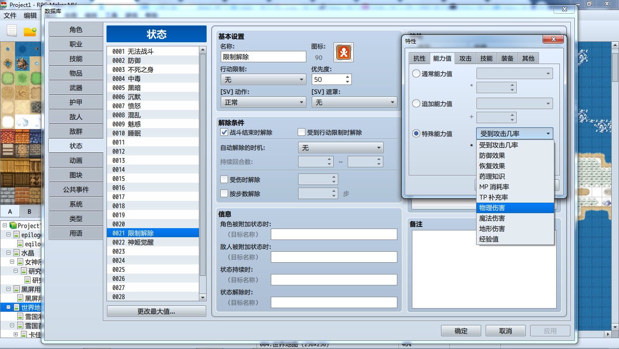The width and height of the screenshot is (619, 349).
Task: Enable 受伤时解除 checkbox
Action: pos(224,179)
